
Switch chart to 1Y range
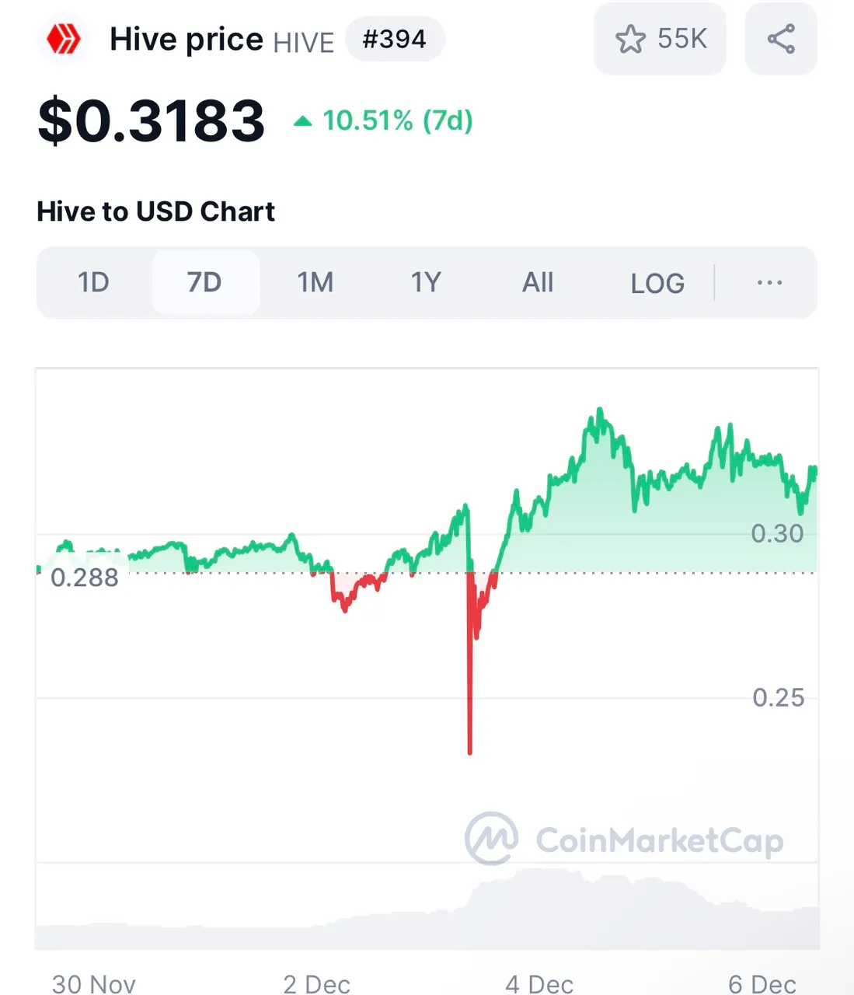point(427,282)
